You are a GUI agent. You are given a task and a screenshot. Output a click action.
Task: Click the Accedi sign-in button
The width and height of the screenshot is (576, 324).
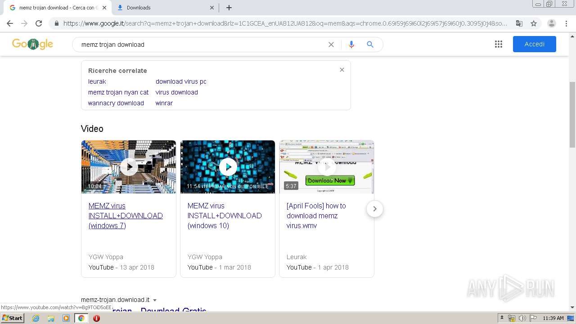(535, 44)
